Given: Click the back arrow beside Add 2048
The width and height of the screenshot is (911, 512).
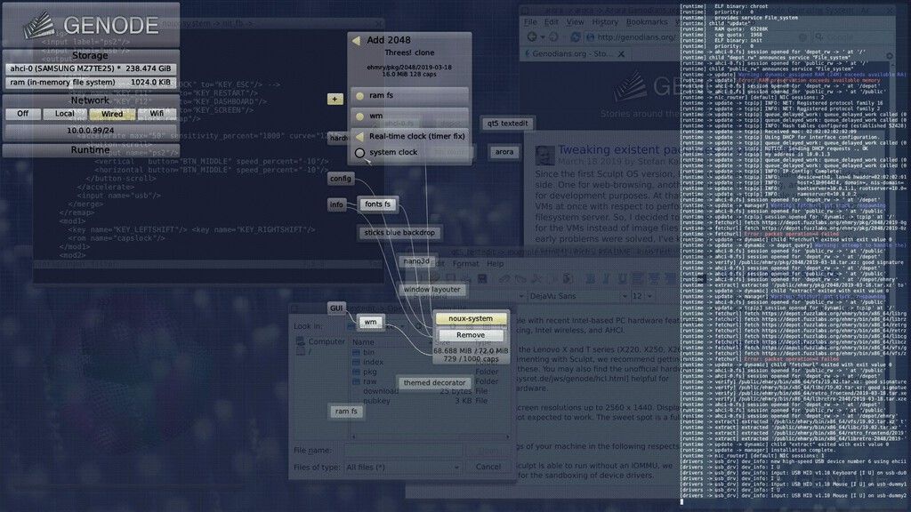Looking at the screenshot, I should click(x=356, y=40).
